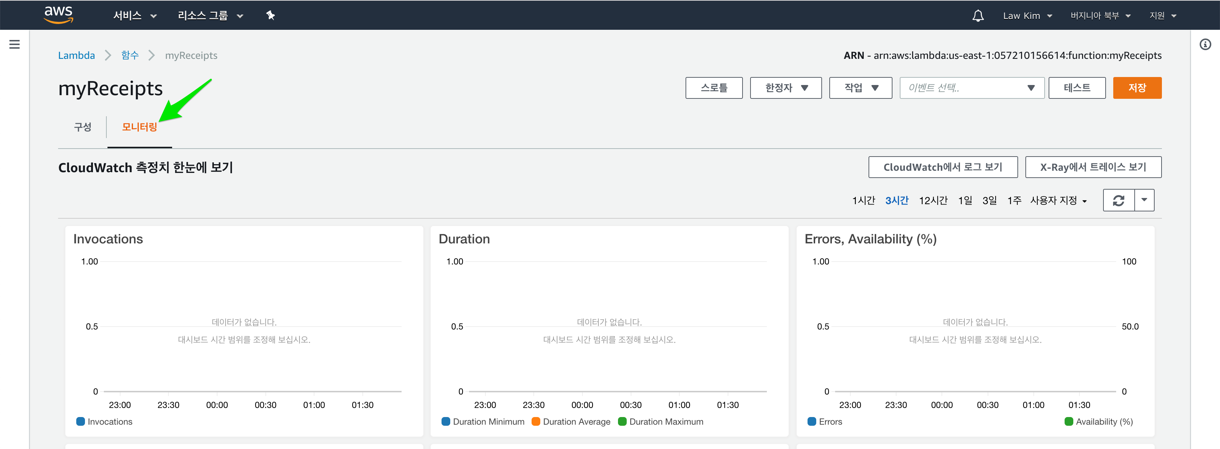
Task: Toggle the Duration Average legend item
Action: 571,421
